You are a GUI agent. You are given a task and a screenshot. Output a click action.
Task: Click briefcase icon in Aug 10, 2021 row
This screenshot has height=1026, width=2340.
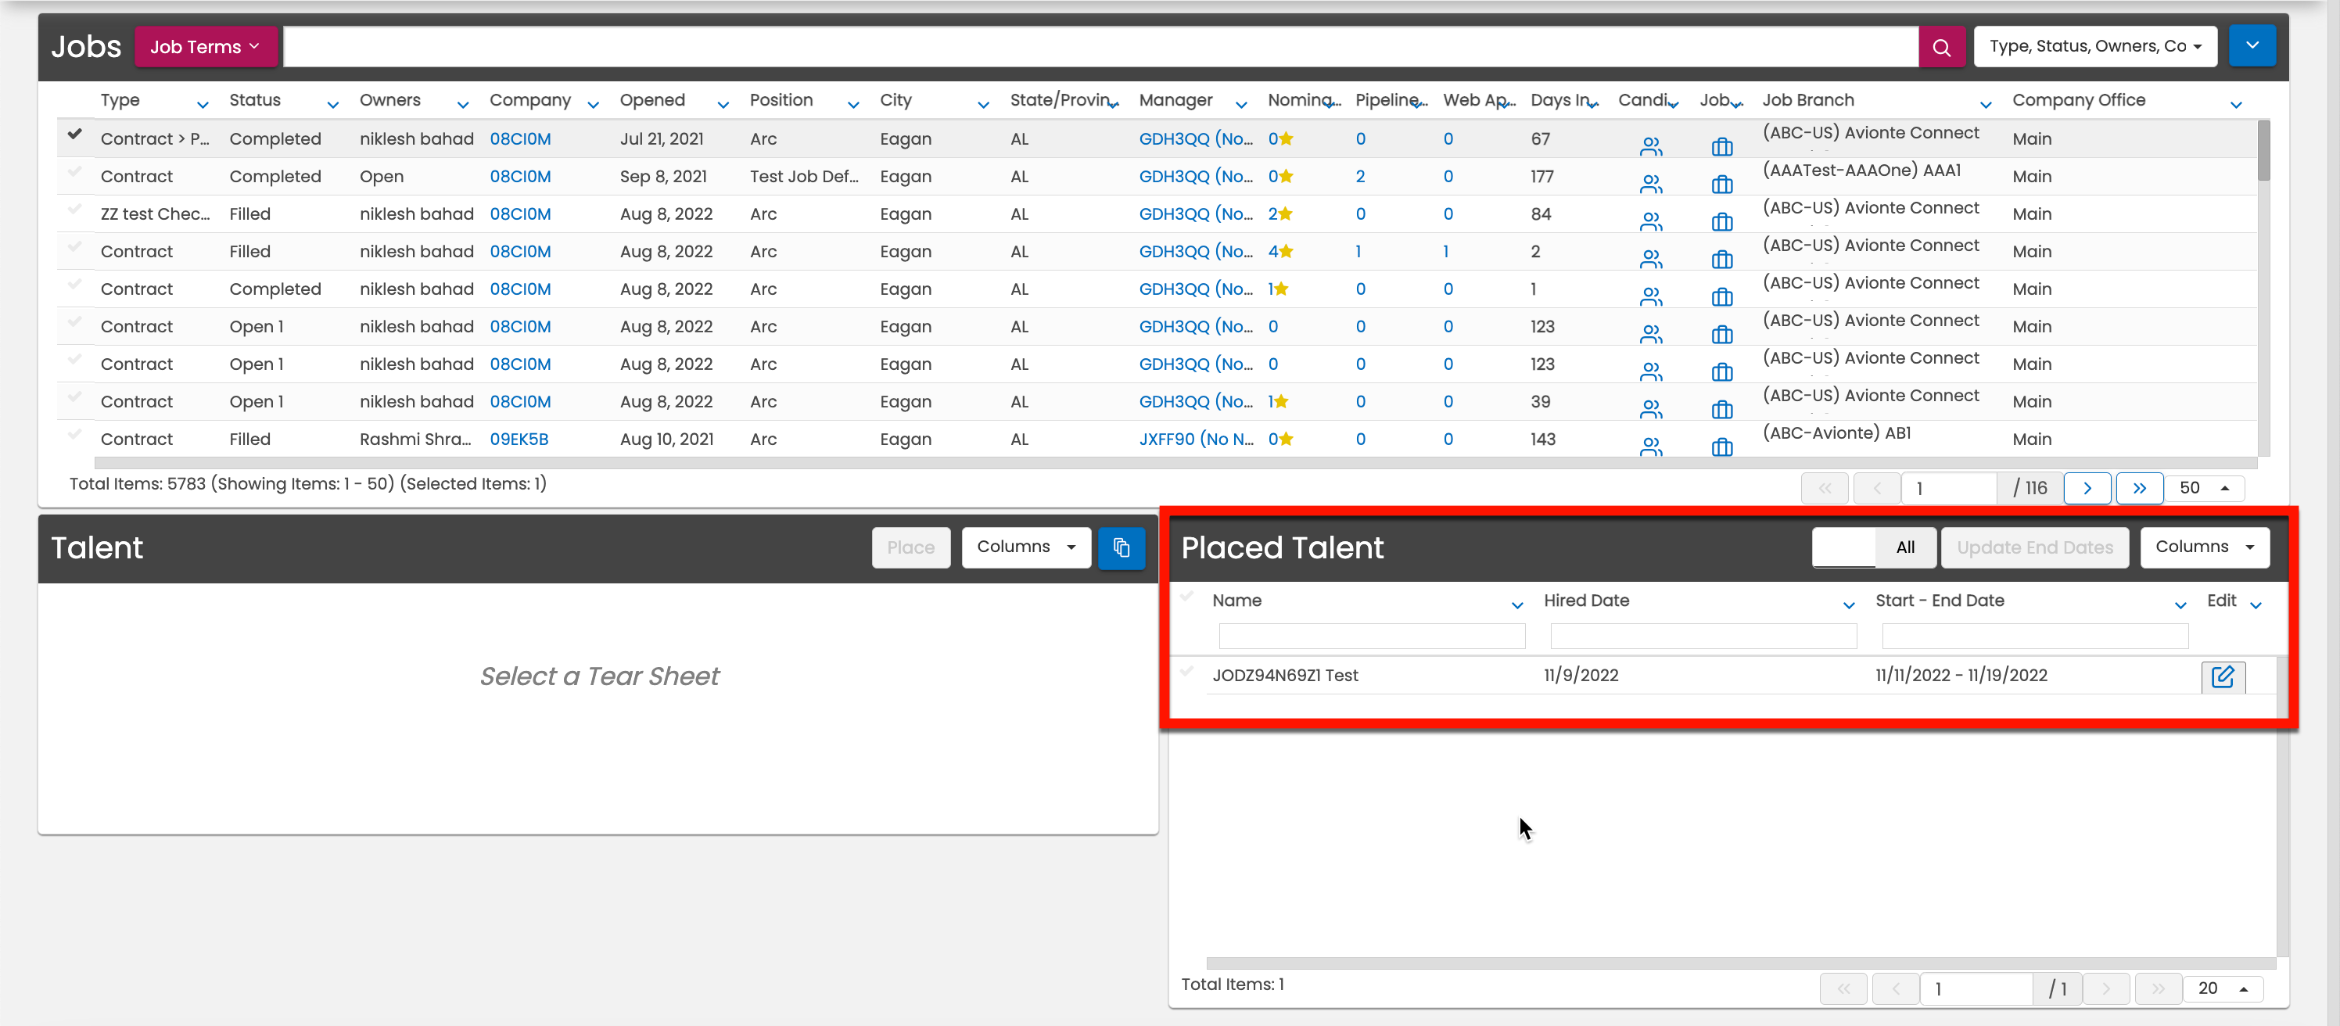pos(1721,447)
